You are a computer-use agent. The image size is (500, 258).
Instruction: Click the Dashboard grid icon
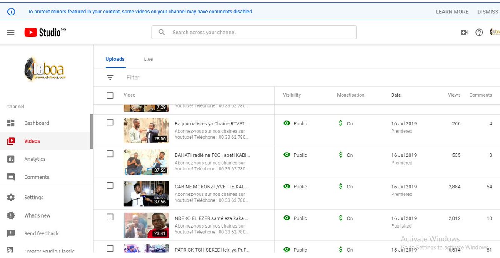point(11,123)
